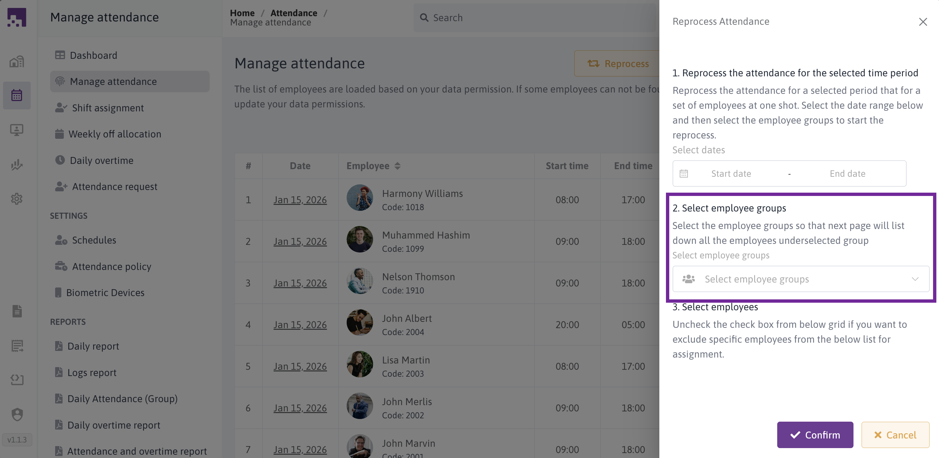Open the settings gear in left rail
939x458 pixels.
pyautogui.click(x=17, y=199)
